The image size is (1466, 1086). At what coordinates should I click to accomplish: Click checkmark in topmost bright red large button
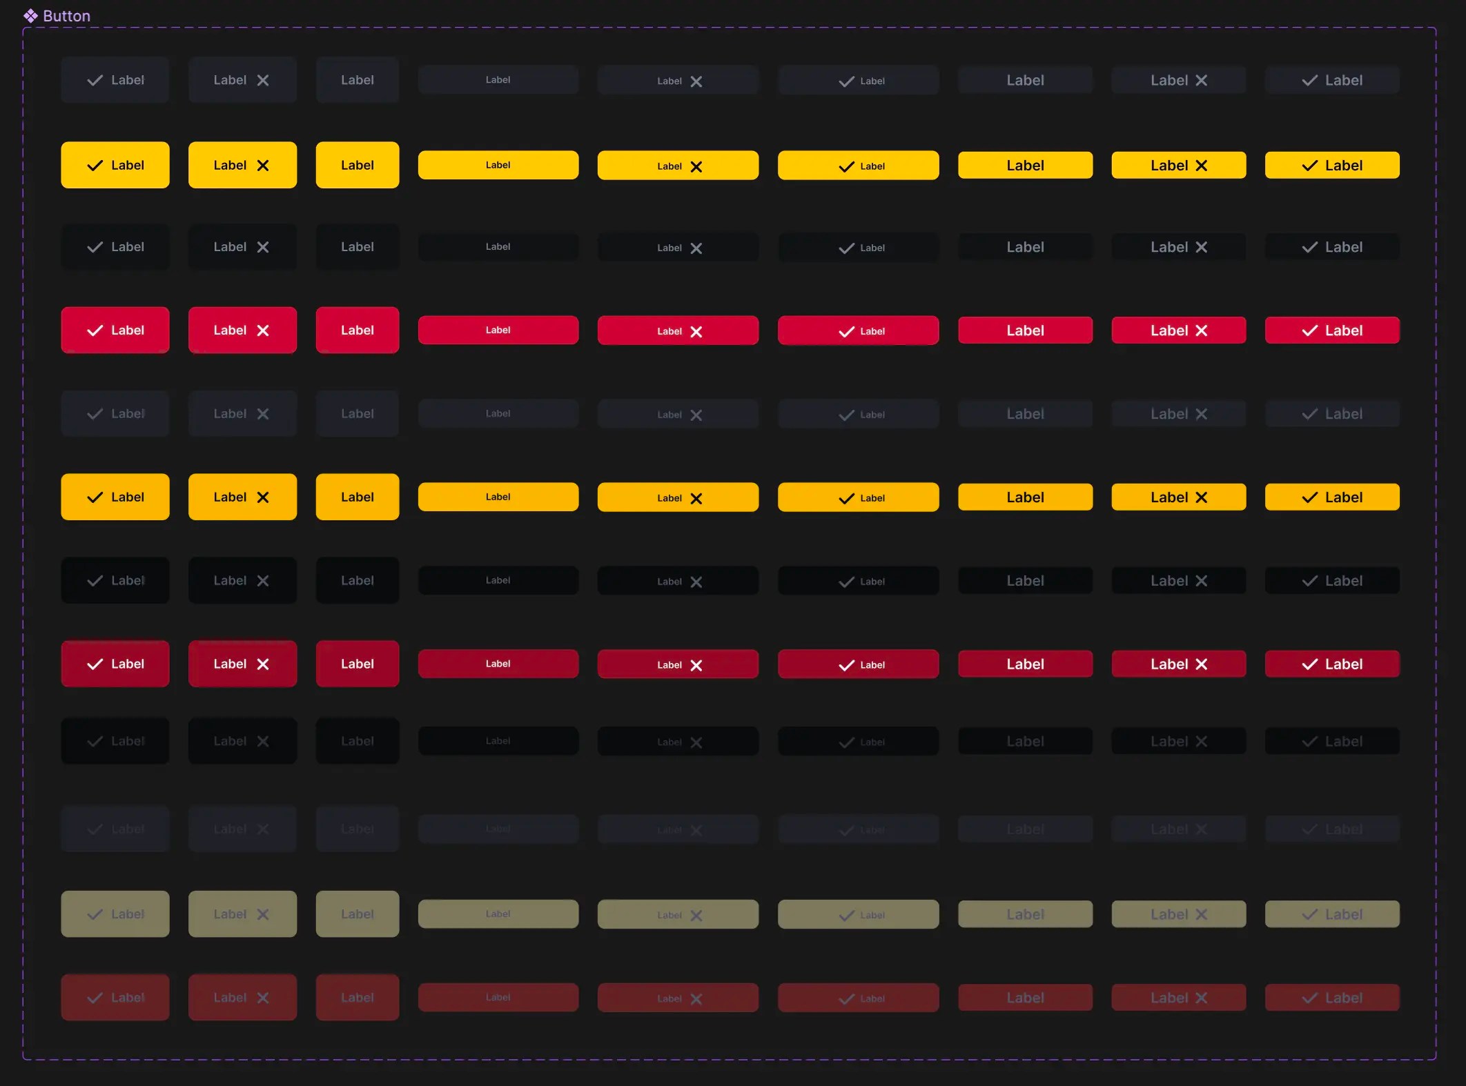point(95,330)
